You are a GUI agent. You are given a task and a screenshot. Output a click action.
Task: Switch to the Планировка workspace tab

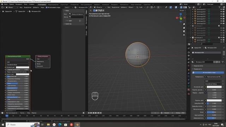[x=42, y=5]
